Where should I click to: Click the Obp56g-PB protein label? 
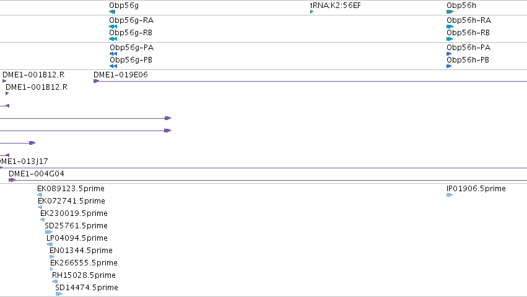pos(131,60)
